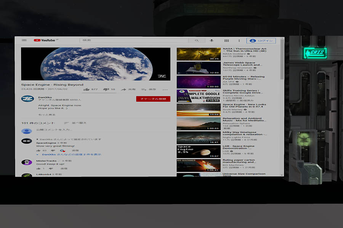Screen dimensions: 343x228
Task: Focus the YouTube search box
Action: [134, 40]
